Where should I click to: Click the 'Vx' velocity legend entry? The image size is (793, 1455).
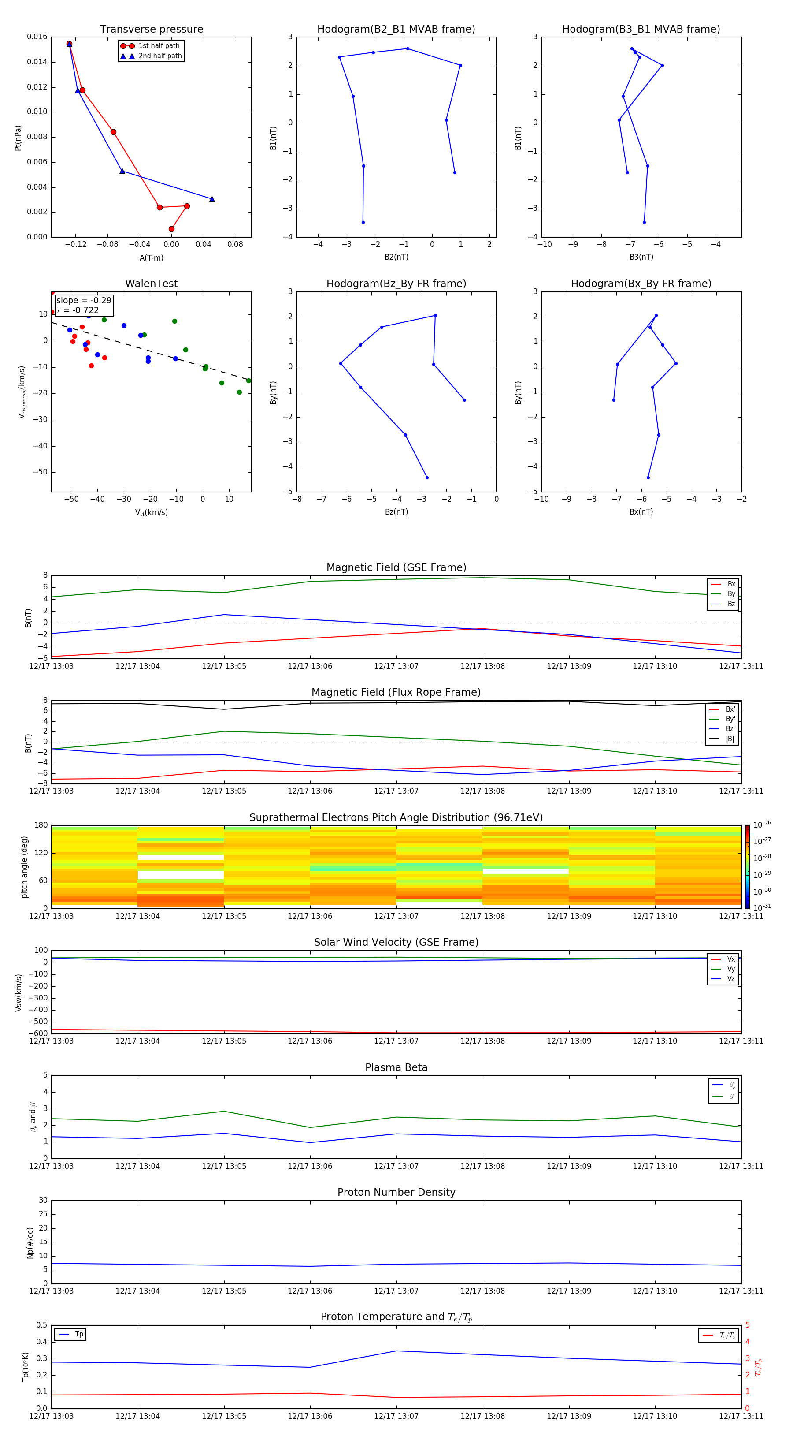point(723,960)
